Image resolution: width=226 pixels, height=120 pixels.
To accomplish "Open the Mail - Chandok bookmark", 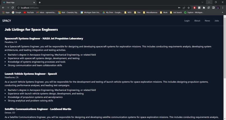I will point(68,13).
